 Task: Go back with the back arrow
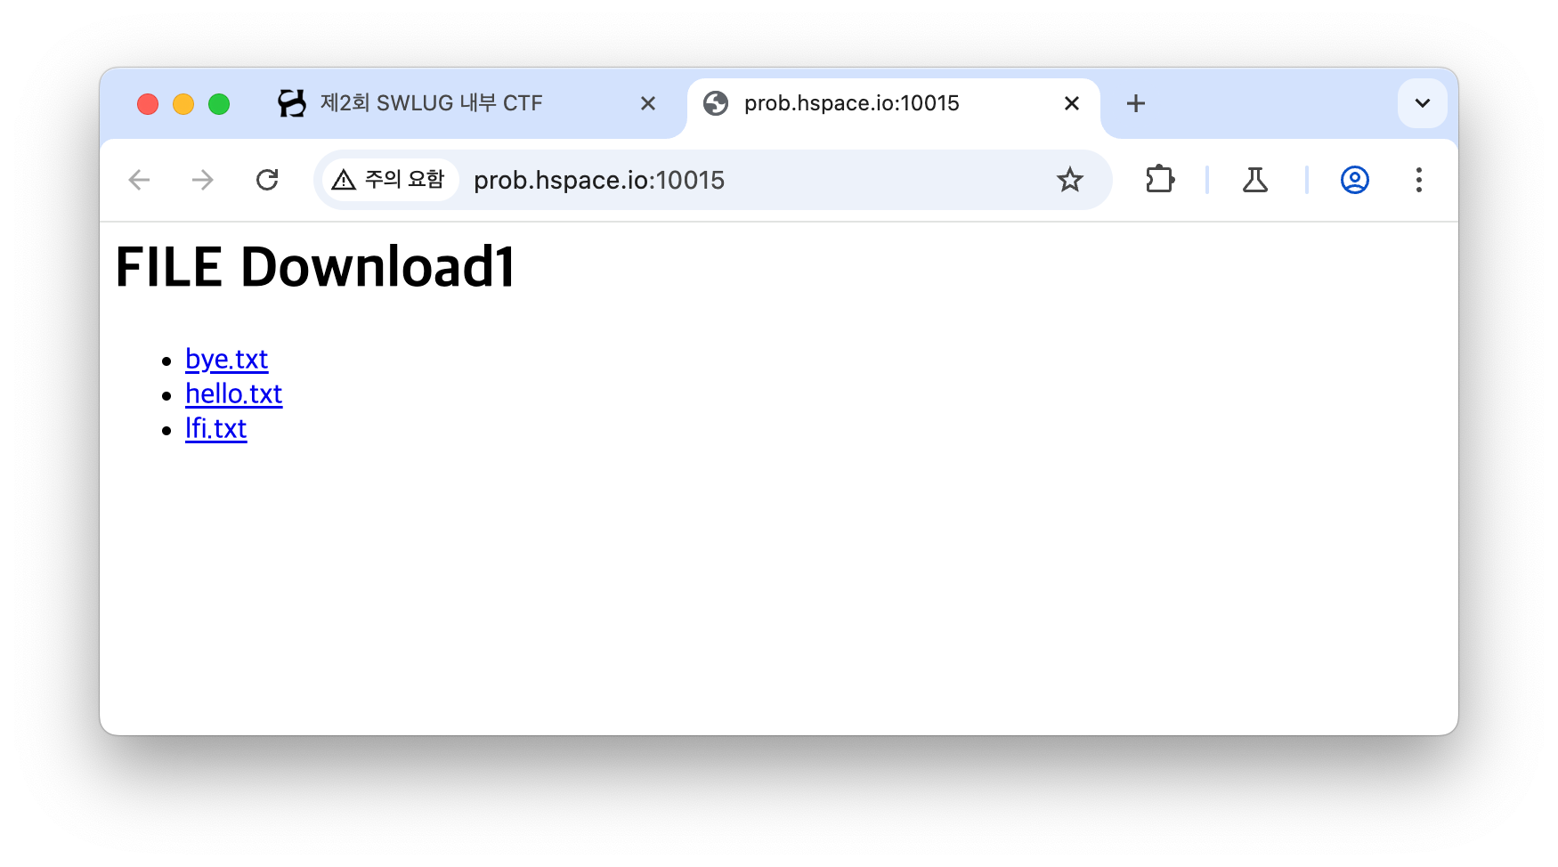(139, 180)
